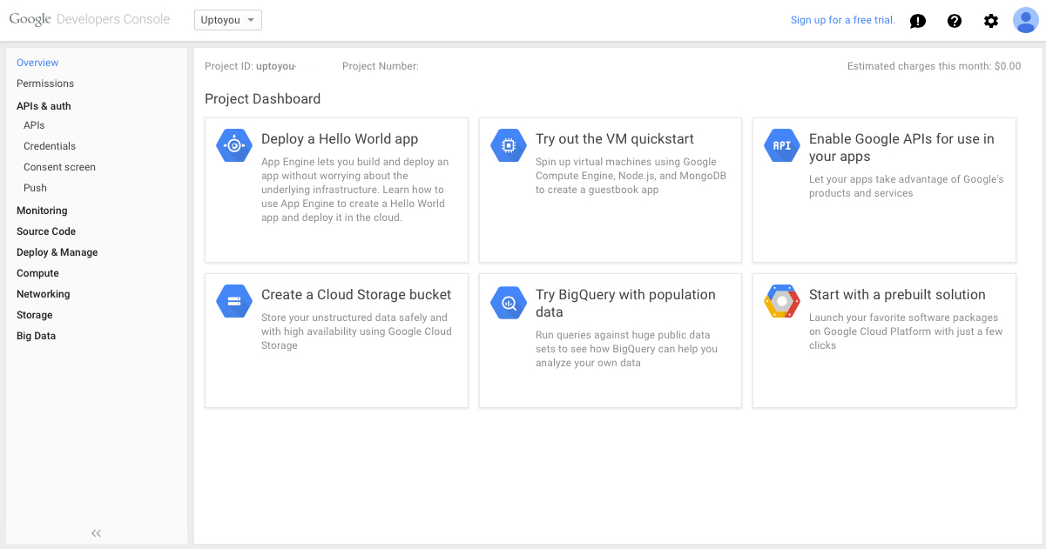Expand the Monitoring section

tap(42, 211)
